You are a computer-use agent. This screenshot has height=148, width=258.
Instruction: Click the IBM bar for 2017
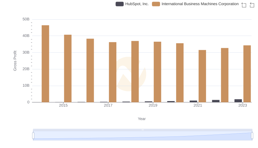pos(113,72)
